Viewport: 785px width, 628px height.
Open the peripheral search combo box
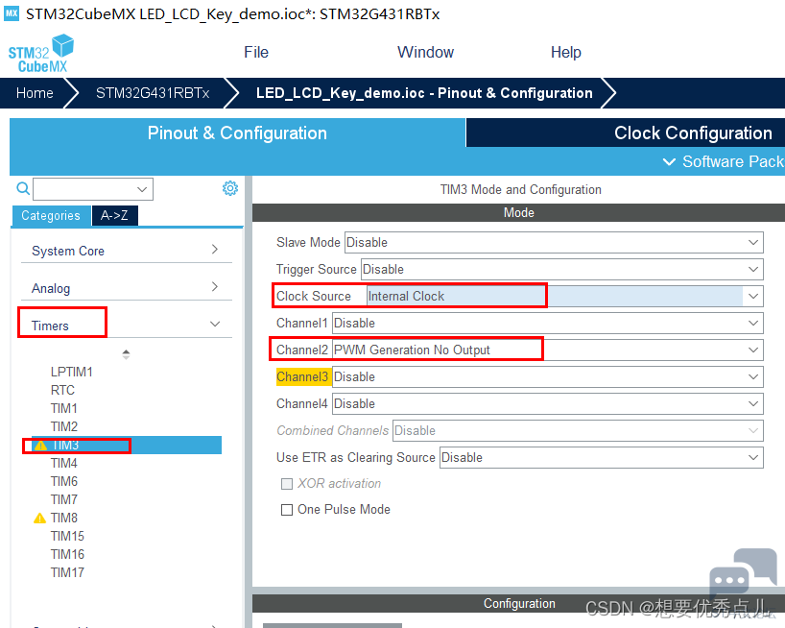pyautogui.click(x=93, y=189)
